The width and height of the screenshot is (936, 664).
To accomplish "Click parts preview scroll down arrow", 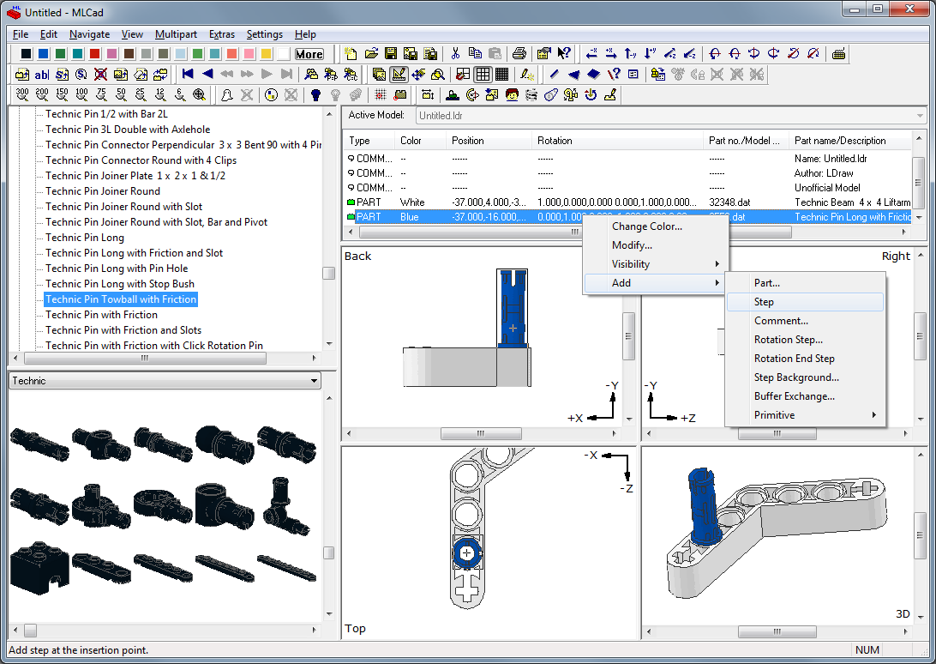I will coord(329,614).
